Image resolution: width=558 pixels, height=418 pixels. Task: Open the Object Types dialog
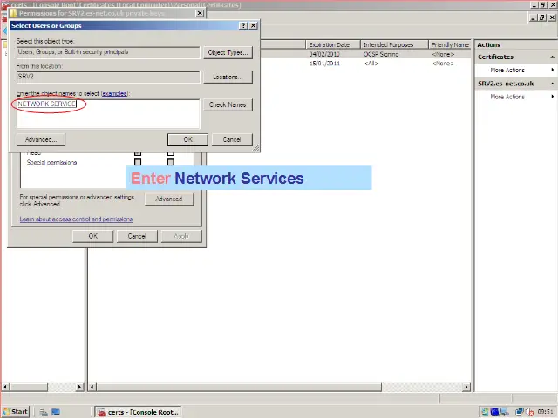pos(228,52)
